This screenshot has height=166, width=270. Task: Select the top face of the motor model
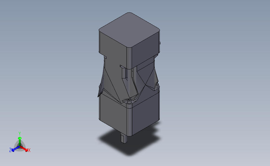[129, 30]
